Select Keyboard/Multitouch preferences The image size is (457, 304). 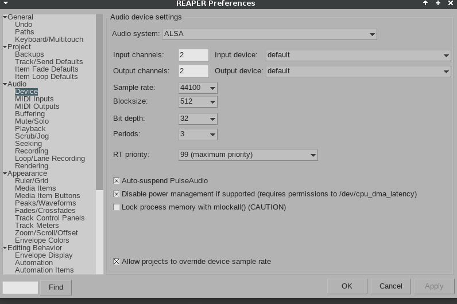pyautogui.click(x=49, y=40)
